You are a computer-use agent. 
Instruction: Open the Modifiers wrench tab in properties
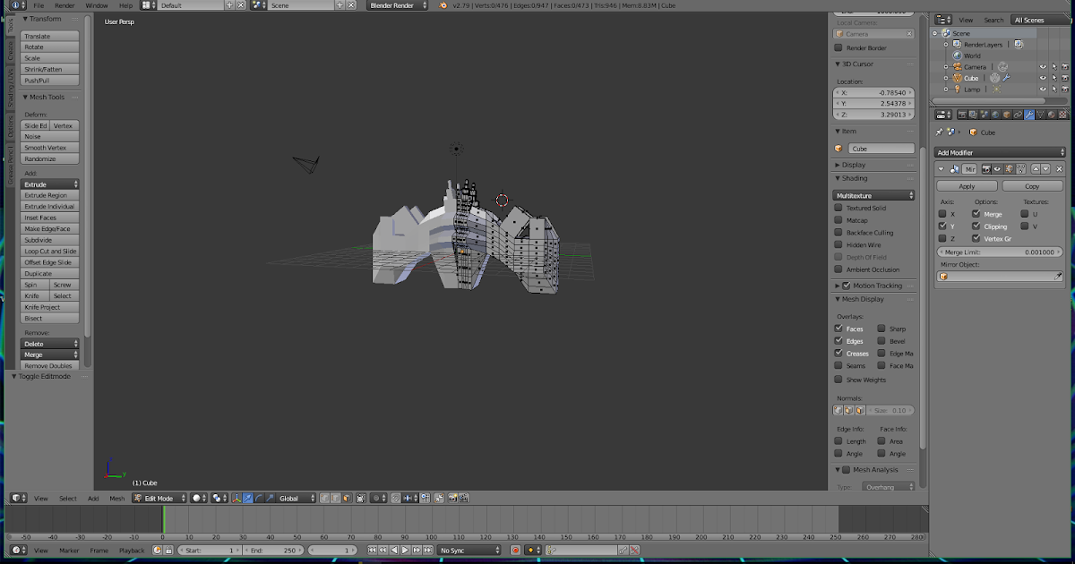tap(1029, 115)
